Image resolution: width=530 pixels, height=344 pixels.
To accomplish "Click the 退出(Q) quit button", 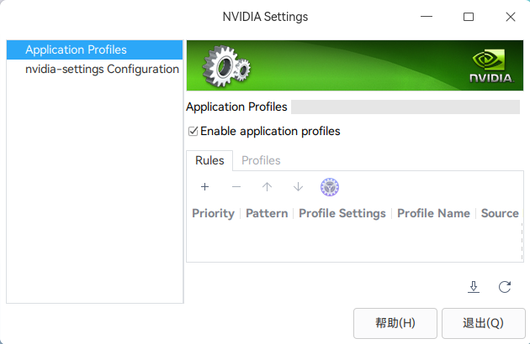I will pyautogui.click(x=484, y=323).
